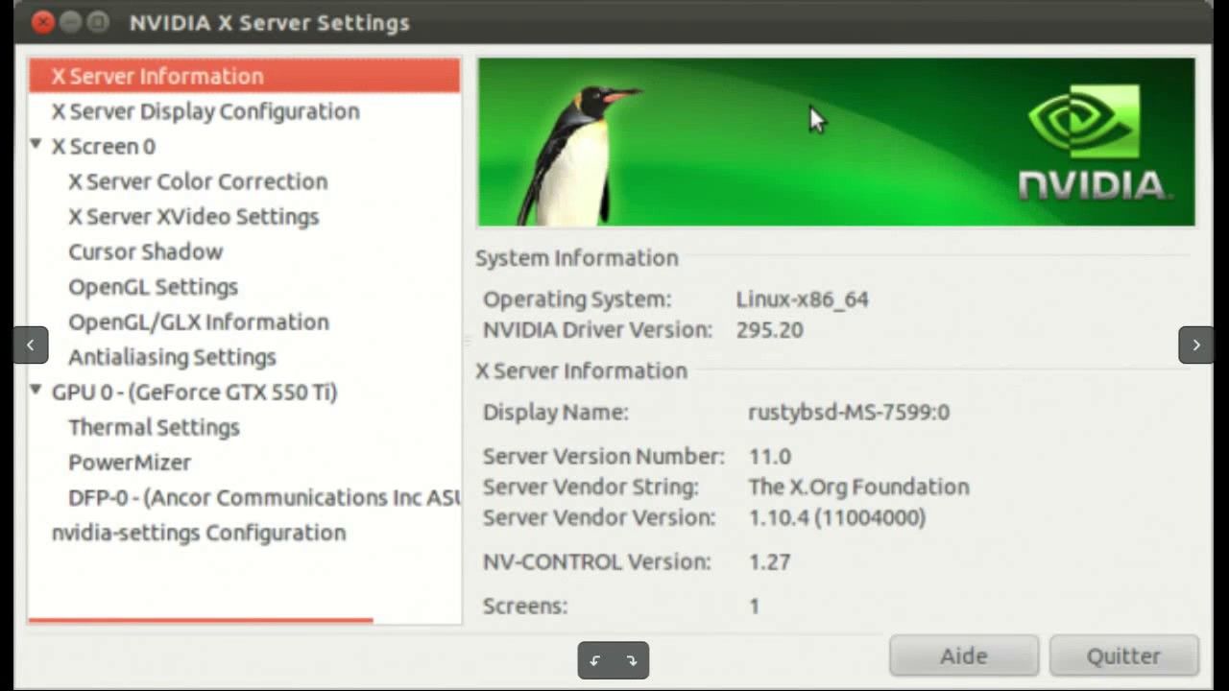Image resolution: width=1229 pixels, height=691 pixels.
Task: View OpenGL/GLX Information
Action: point(199,322)
